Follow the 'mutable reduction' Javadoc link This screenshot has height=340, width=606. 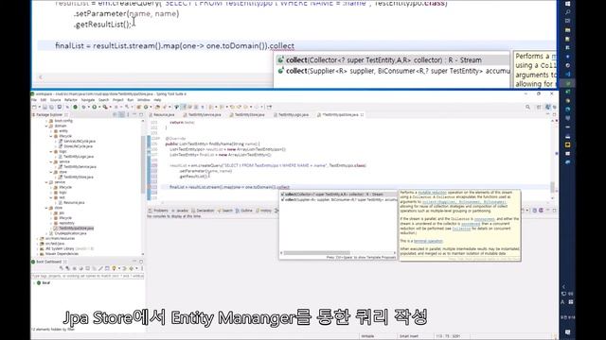[432, 193]
